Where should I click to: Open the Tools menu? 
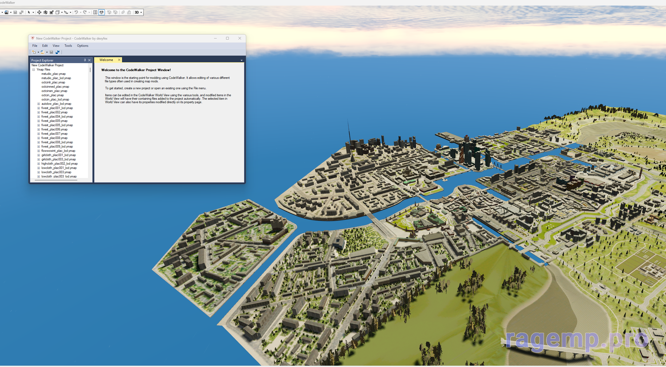pos(68,46)
